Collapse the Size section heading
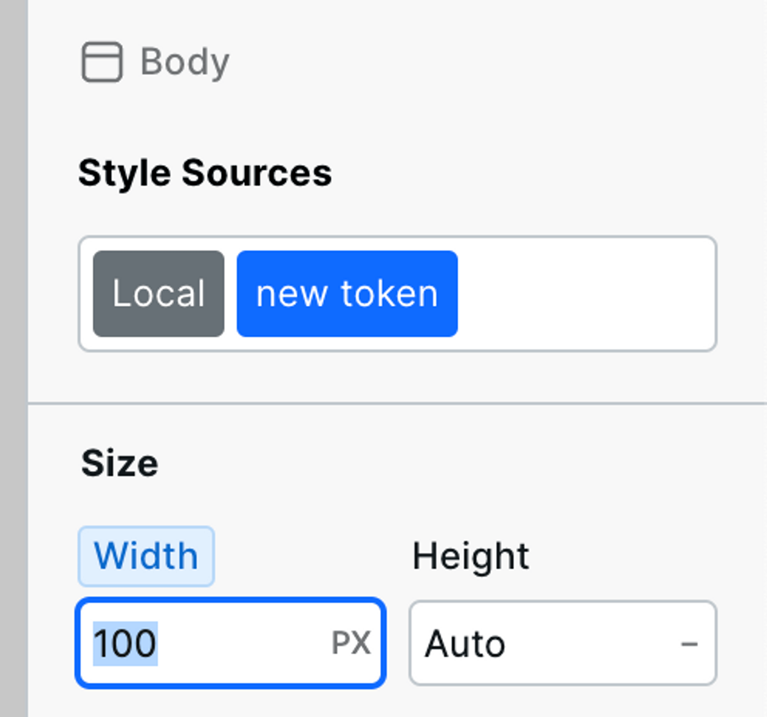This screenshot has width=767, height=717. (120, 463)
